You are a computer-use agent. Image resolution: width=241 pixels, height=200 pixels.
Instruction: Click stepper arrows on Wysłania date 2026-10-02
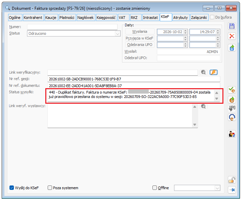pyautogui.click(x=186, y=32)
